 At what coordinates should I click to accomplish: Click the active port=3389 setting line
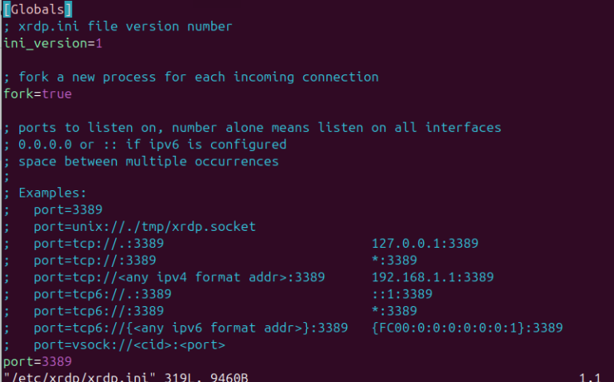point(38,361)
